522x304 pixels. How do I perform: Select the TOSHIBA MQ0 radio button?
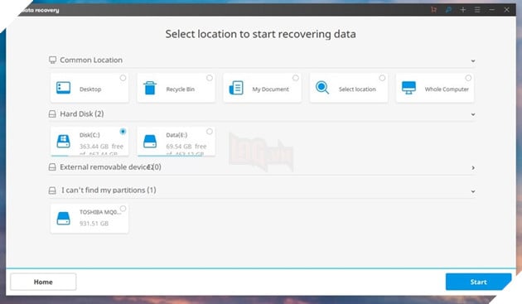[x=123, y=209]
